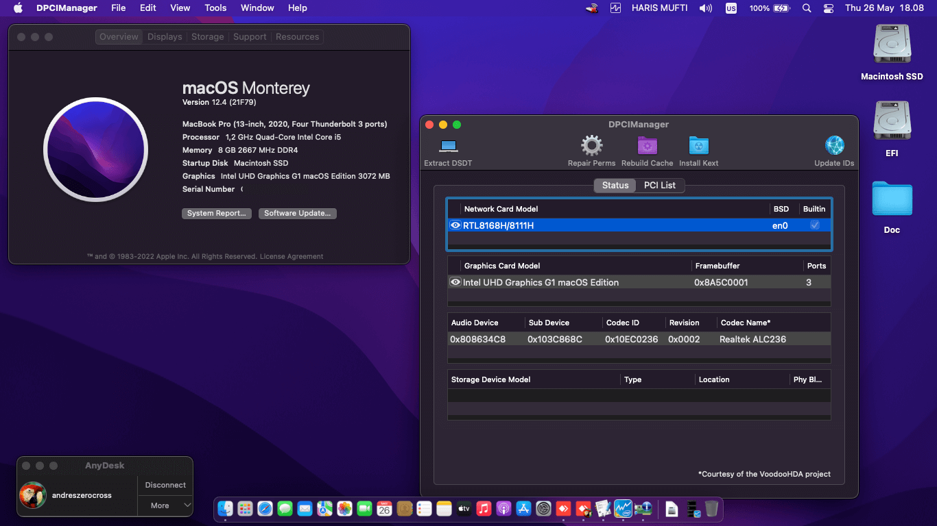Open the Trash in the Dock

coord(711,508)
